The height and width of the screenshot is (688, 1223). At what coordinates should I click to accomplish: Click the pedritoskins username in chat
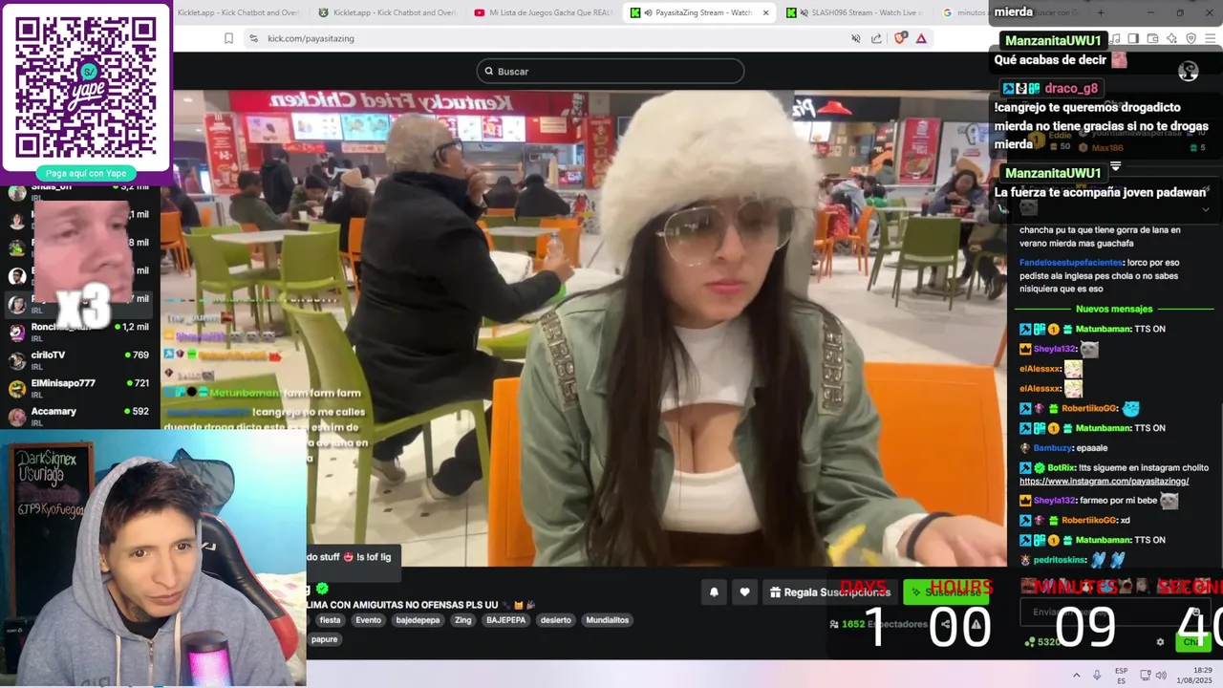pos(1059,560)
